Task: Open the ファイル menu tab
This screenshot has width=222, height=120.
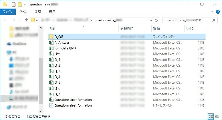Action: [x=8, y=12]
